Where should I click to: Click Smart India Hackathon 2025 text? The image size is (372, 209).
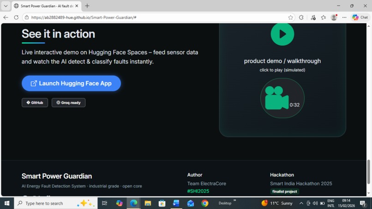click(x=301, y=183)
